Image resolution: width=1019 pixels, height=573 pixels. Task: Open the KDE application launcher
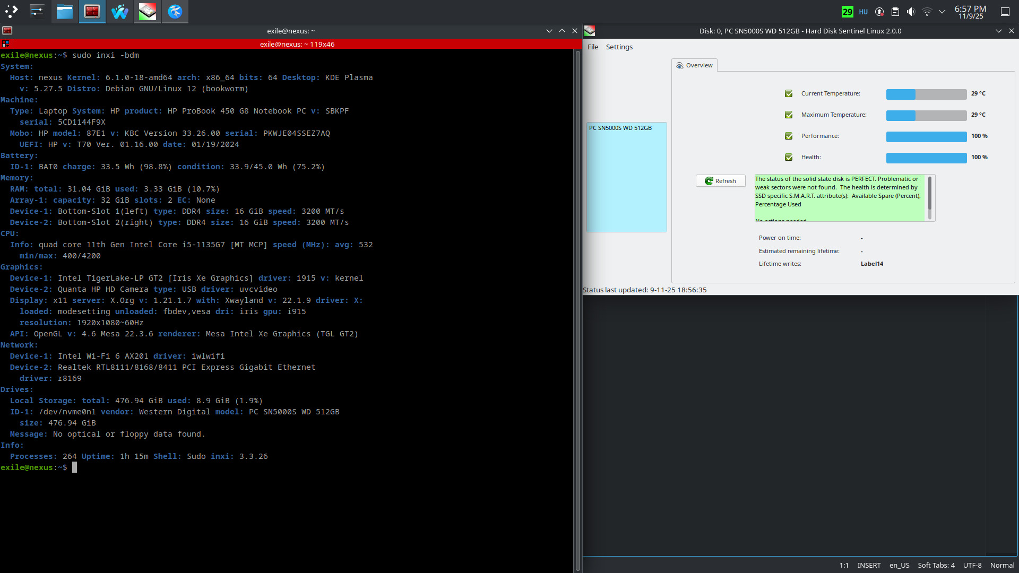pyautogui.click(x=12, y=11)
